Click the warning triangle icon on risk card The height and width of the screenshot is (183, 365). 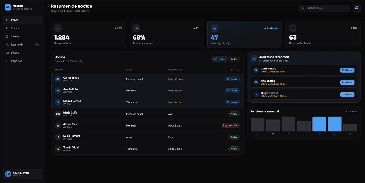click(214, 28)
